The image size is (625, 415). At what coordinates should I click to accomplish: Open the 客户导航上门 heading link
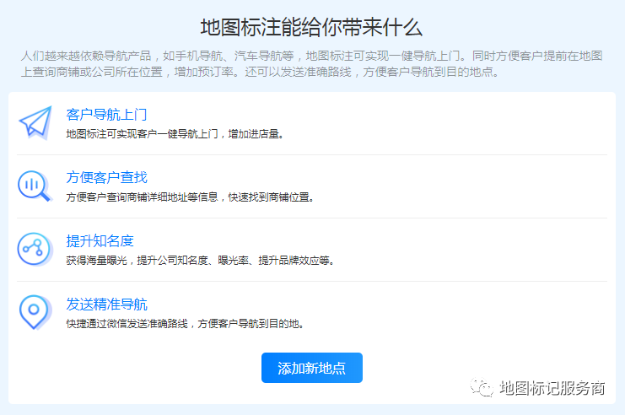click(106, 115)
